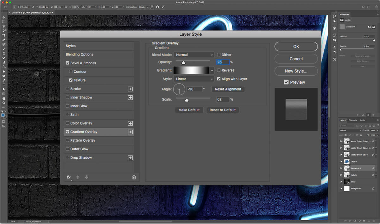Click OK in the Layer Style dialog
Screen dimensions: 380x224
pyautogui.click(x=296, y=46)
